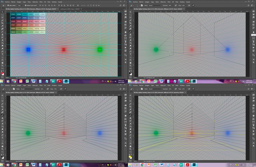The image size is (256, 167).
Task: Toggle the 'Mostrar contr. transf.' checkbox
Action: tap(26, 5)
